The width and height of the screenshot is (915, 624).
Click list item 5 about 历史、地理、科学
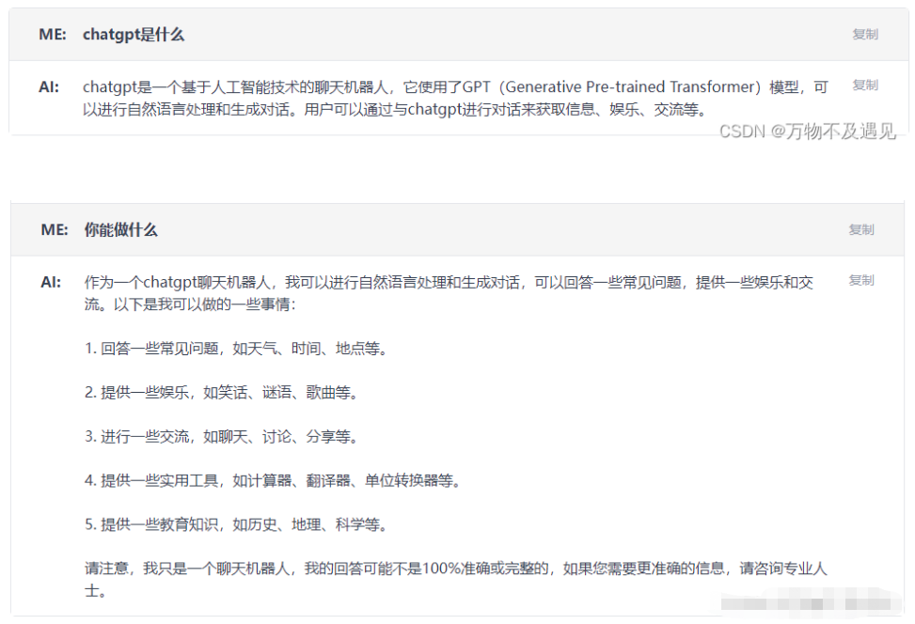pos(236,524)
